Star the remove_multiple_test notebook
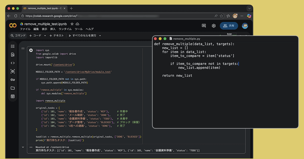The image size is (304, 159). pyautogui.click(x=72, y=24)
